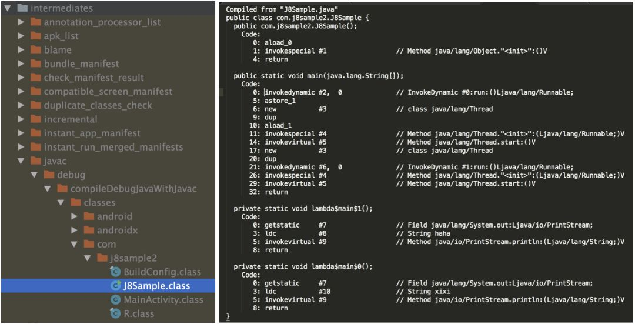Expand the incremental folder arrow
The height and width of the screenshot is (324, 635).
[21, 119]
